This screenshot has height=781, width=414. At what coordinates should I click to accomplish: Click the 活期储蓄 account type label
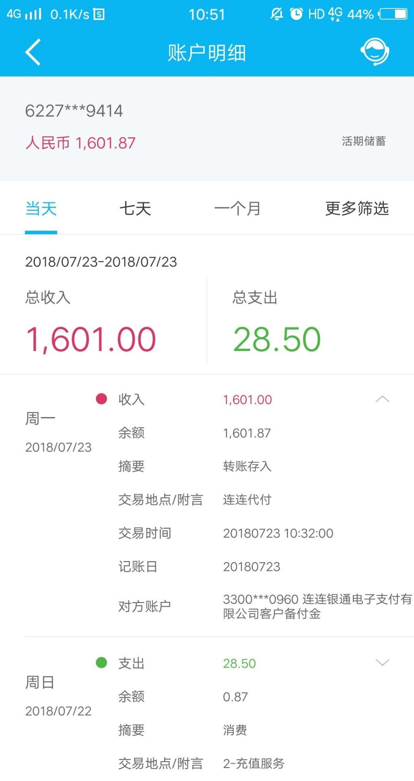pos(364,141)
